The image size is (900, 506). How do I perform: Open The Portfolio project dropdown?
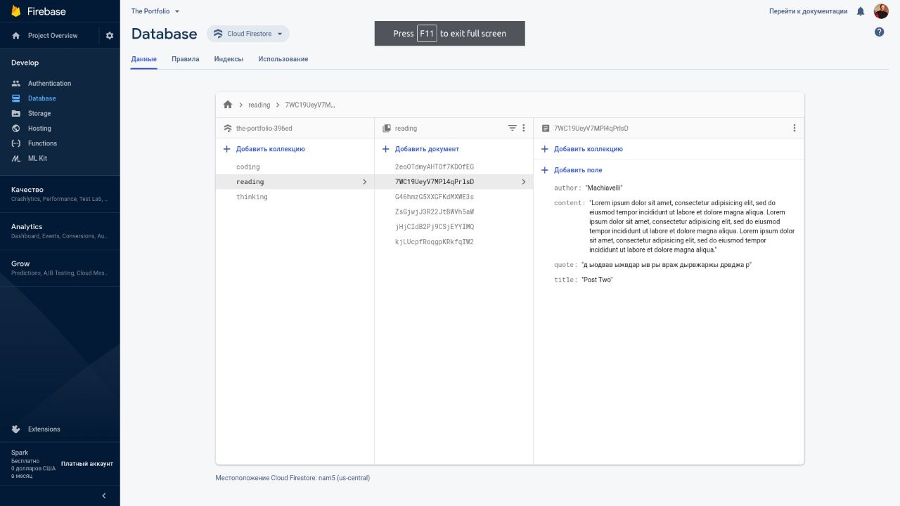pos(155,11)
